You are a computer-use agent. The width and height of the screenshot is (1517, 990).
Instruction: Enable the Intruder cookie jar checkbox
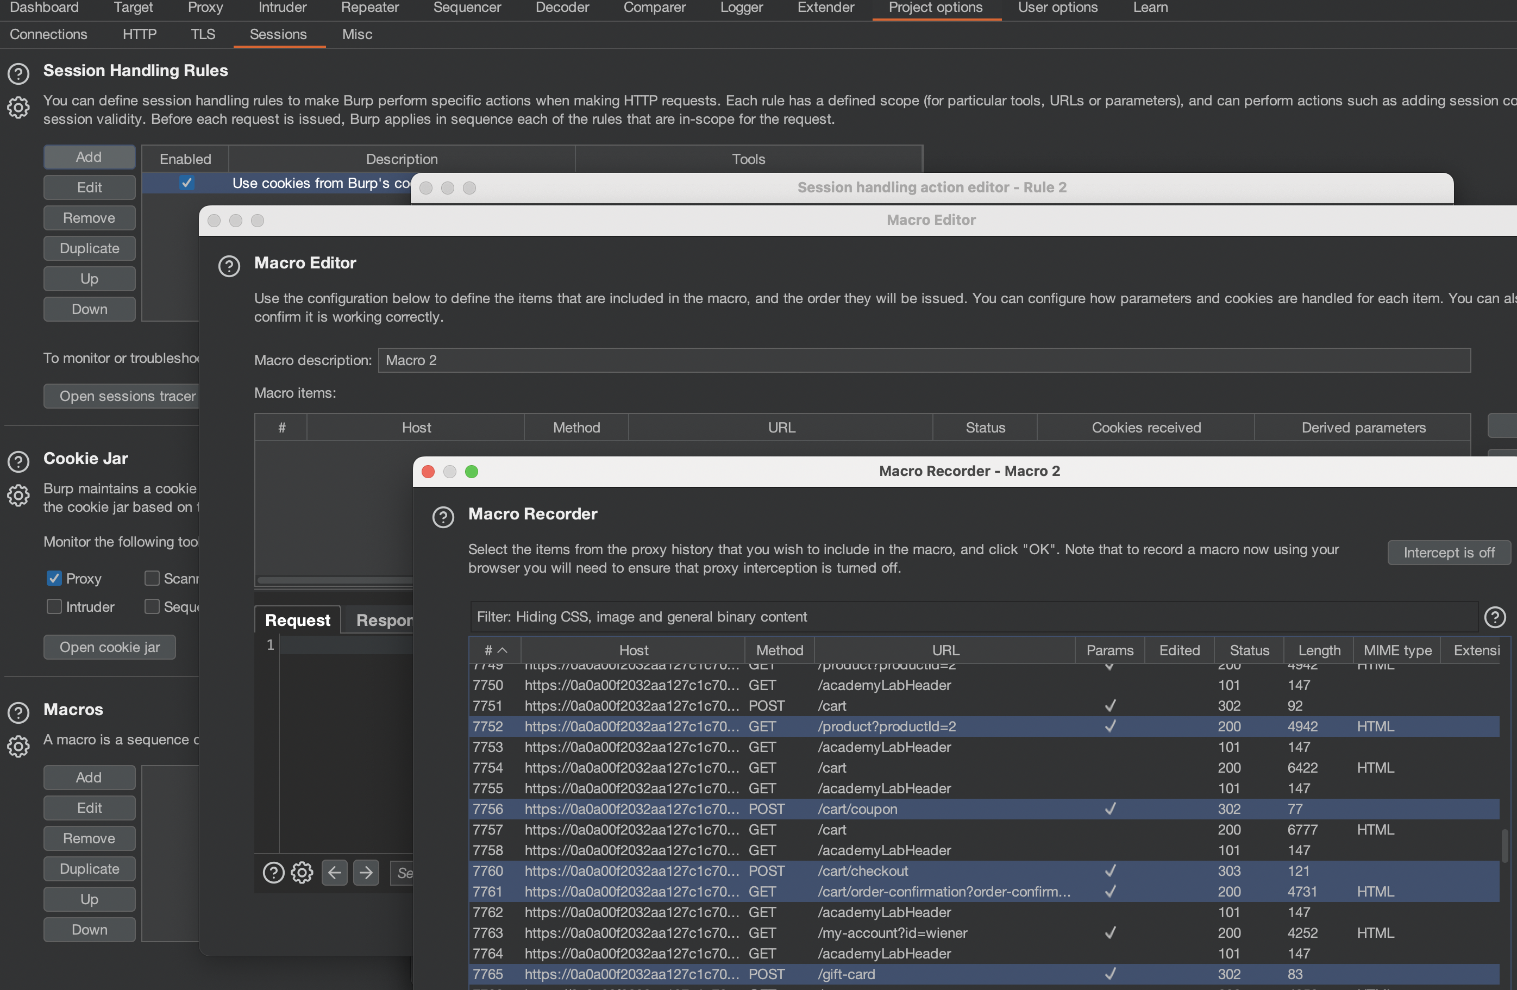point(54,607)
